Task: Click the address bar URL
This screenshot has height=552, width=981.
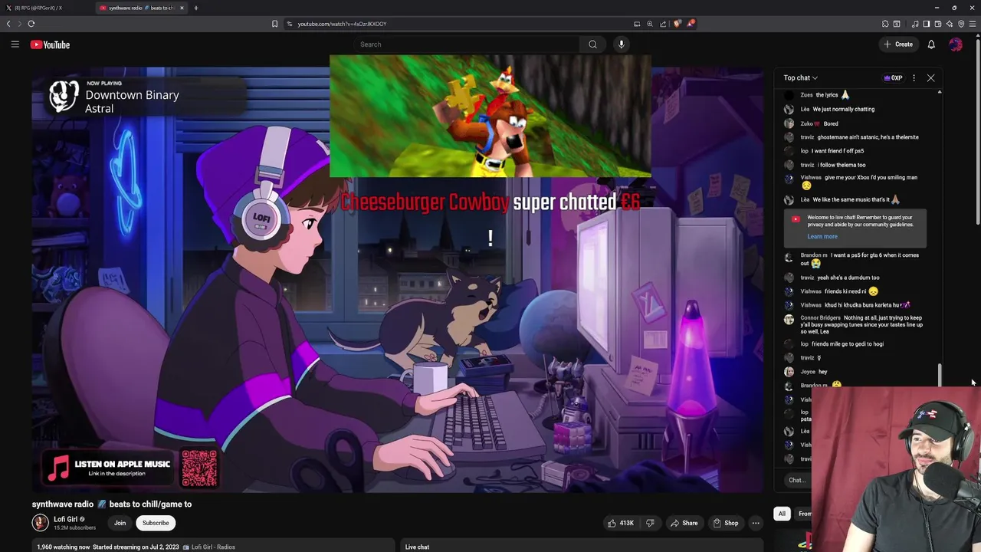Action: [x=342, y=24]
